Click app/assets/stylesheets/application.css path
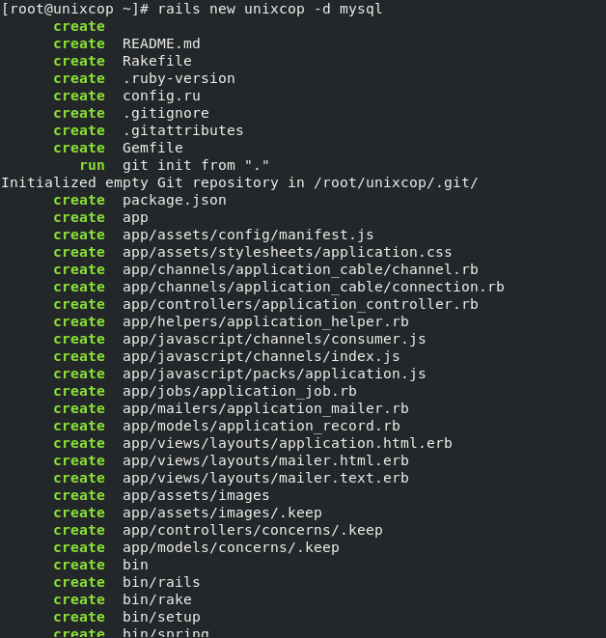The width and height of the screenshot is (606, 638). pos(288,252)
